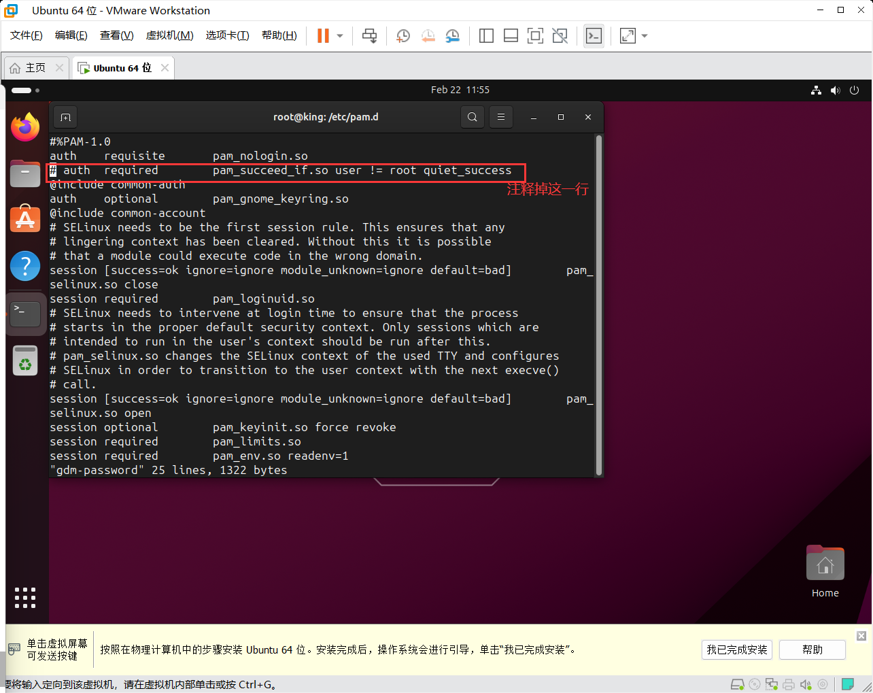Click the @include common-account line
873x693 pixels.
tap(128, 213)
